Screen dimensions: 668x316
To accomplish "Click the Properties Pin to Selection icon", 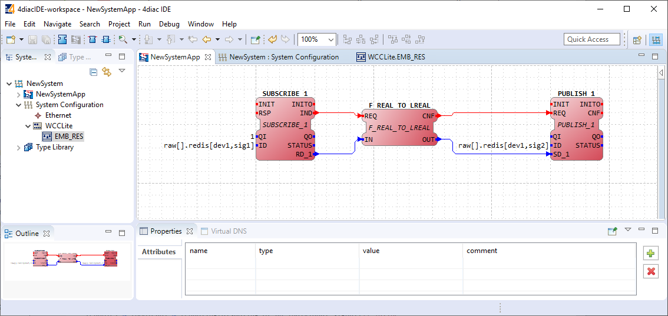I will coord(612,231).
